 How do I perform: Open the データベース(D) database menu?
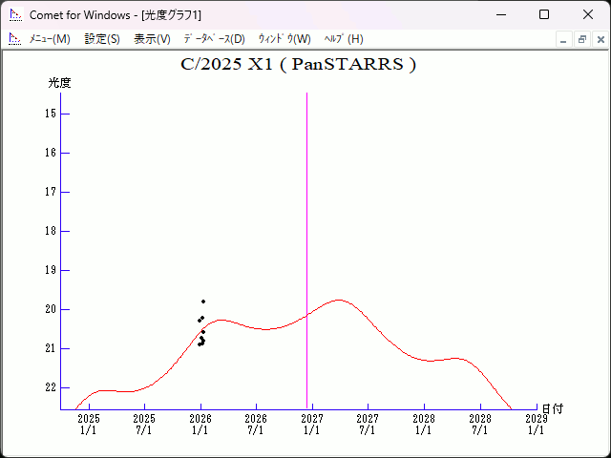pyautogui.click(x=214, y=39)
